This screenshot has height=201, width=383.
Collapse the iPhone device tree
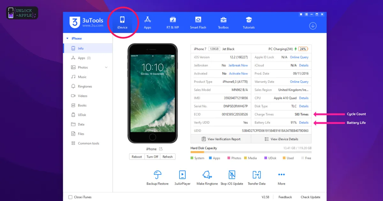click(67, 39)
